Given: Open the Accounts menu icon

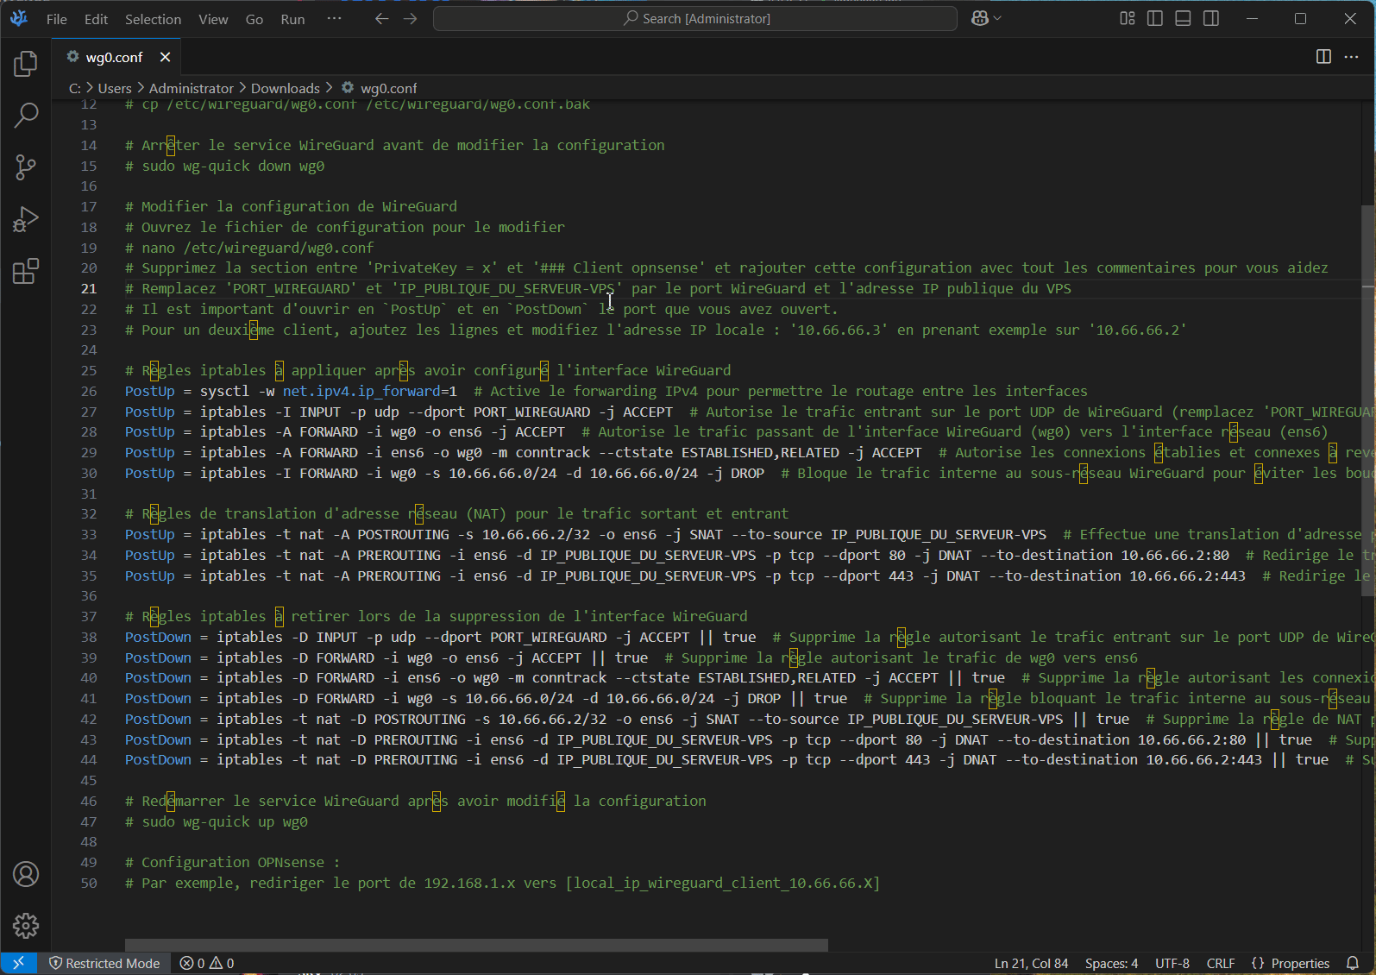Looking at the screenshot, I should coord(26,874).
